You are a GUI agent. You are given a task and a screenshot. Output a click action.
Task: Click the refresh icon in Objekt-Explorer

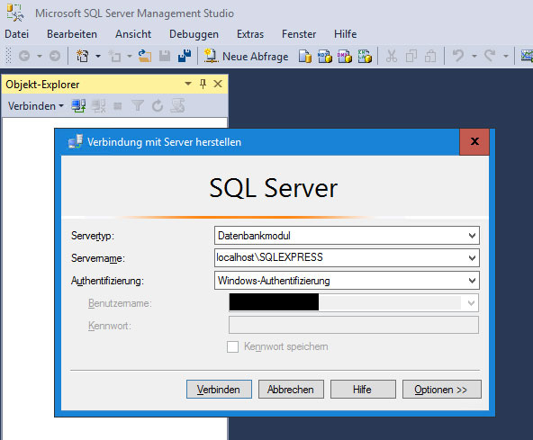tap(158, 106)
